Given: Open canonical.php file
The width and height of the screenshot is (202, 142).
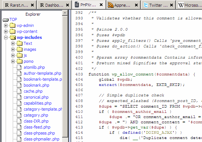Looking at the screenshot, I should (x=36, y=97).
